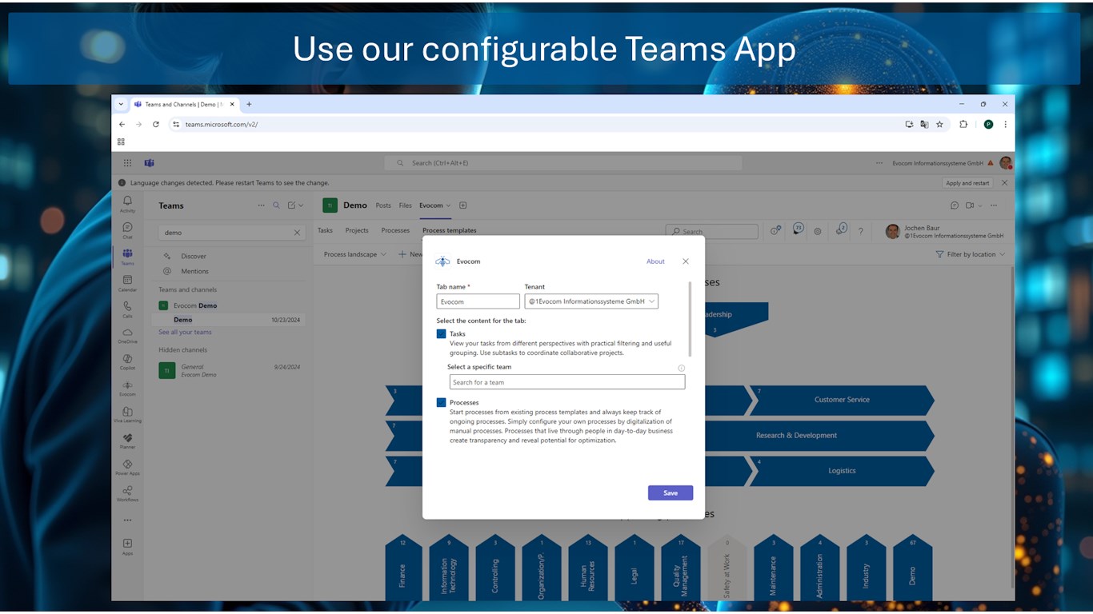This screenshot has height=614, width=1093.
Task: Open Calls in the Teams sidebar
Action: click(x=127, y=309)
